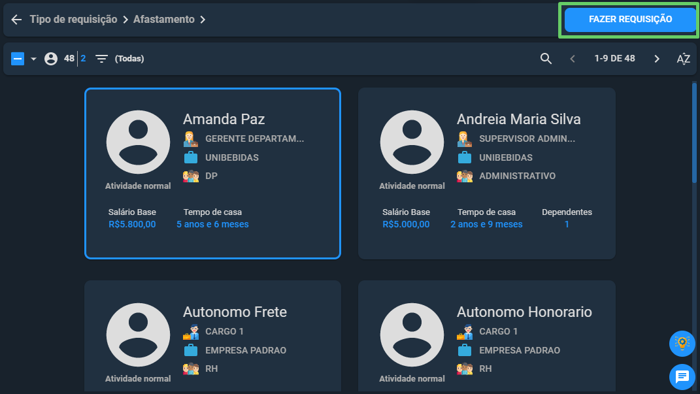The image size is (700, 394).
Task: Click Autonomo Honorario's EMPRESA PADRAO briefcase icon
Action: [465, 350]
